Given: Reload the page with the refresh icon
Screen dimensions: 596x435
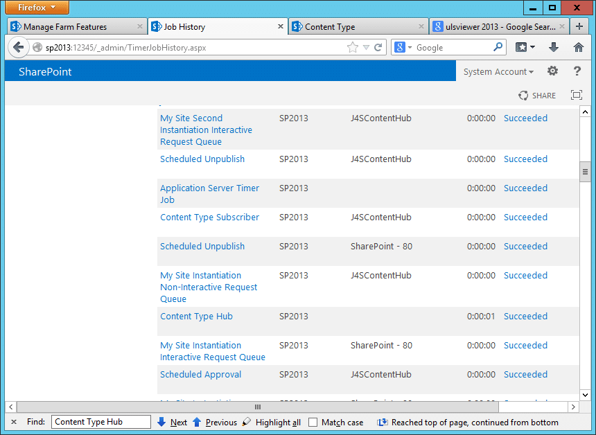Looking at the screenshot, I should click(378, 48).
